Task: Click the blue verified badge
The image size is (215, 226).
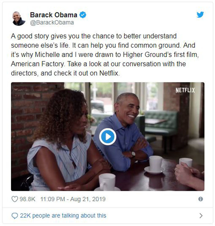Action: [83, 15]
